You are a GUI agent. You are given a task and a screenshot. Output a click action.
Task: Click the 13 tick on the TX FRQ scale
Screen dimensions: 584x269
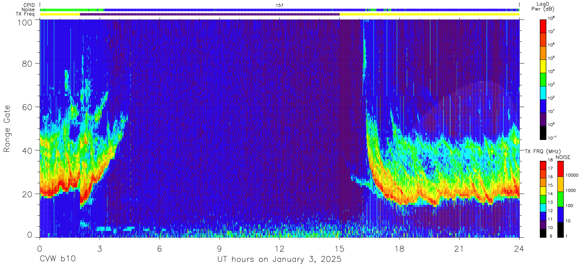551,203
